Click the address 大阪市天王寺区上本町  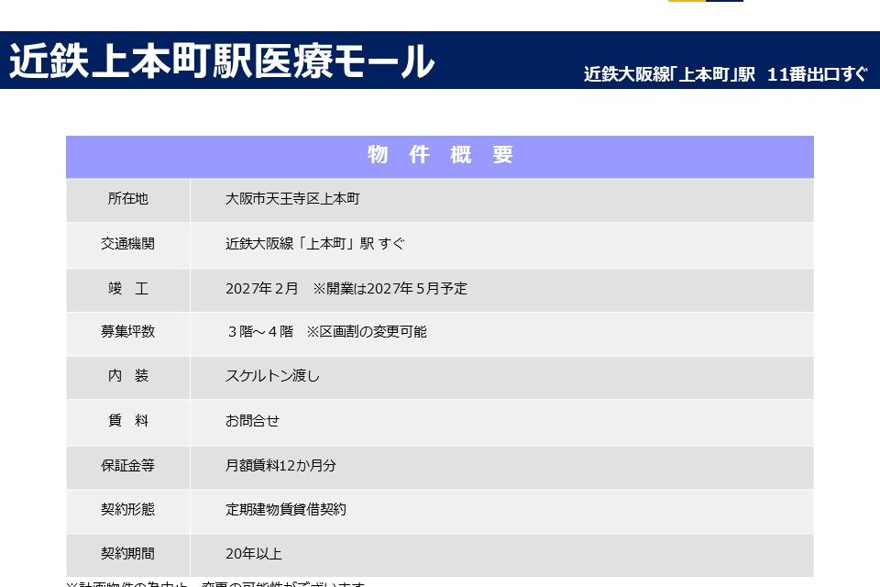[x=292, y=199]
